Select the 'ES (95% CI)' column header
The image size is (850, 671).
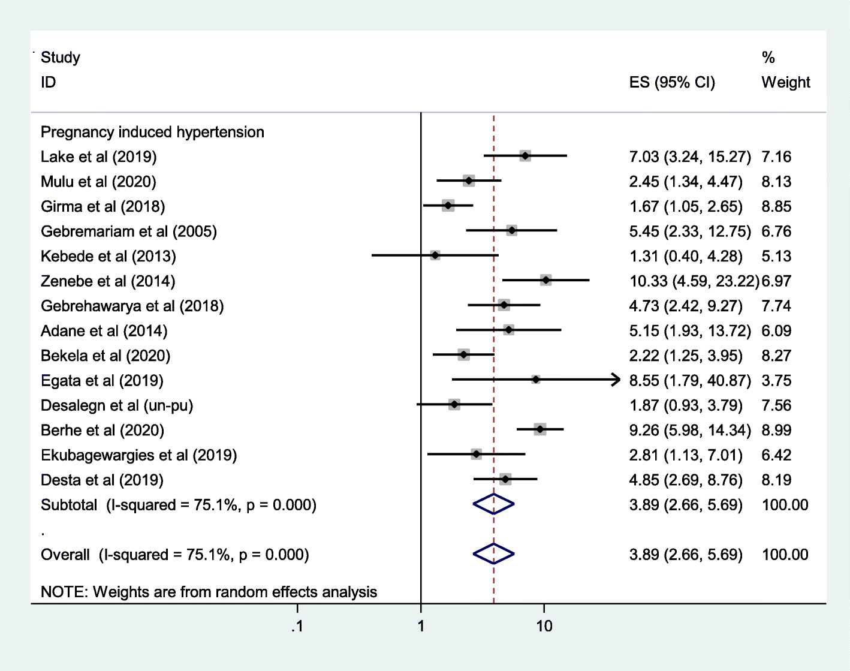point(672,82)
